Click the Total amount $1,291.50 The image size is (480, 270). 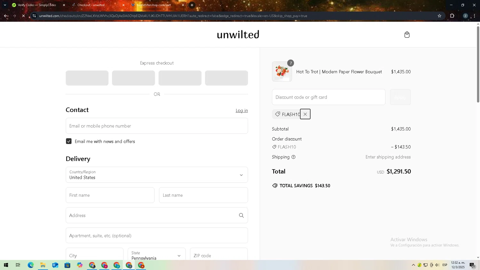point(399,171)
